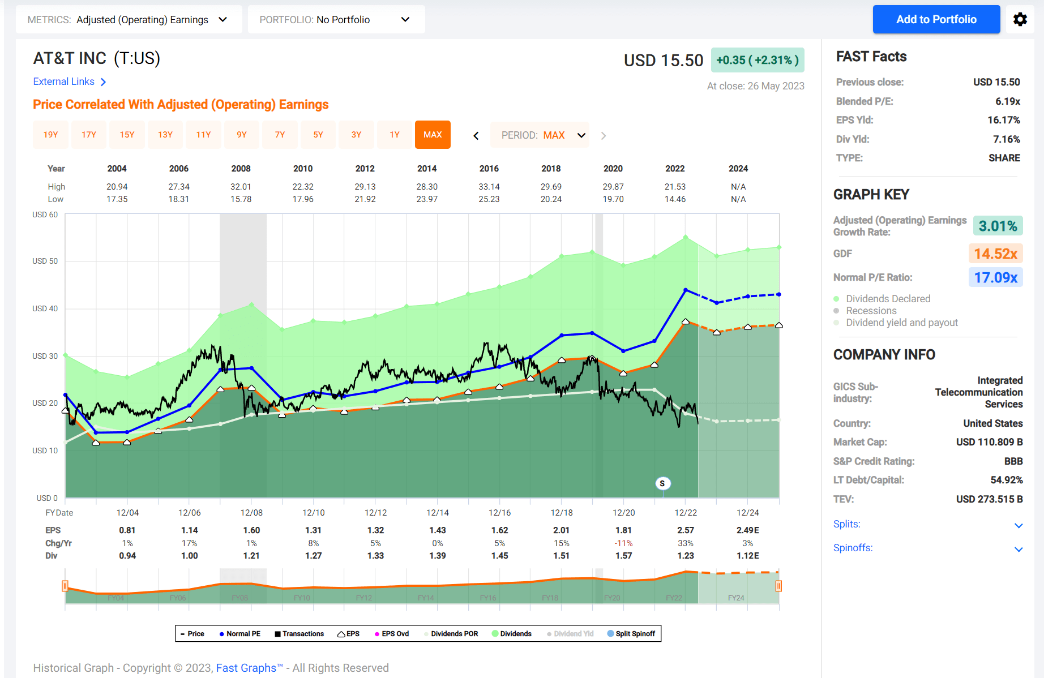Click the left range slider handle
Image resolution: width=1044 pixels, height=678 pixels.
point(65,586)
